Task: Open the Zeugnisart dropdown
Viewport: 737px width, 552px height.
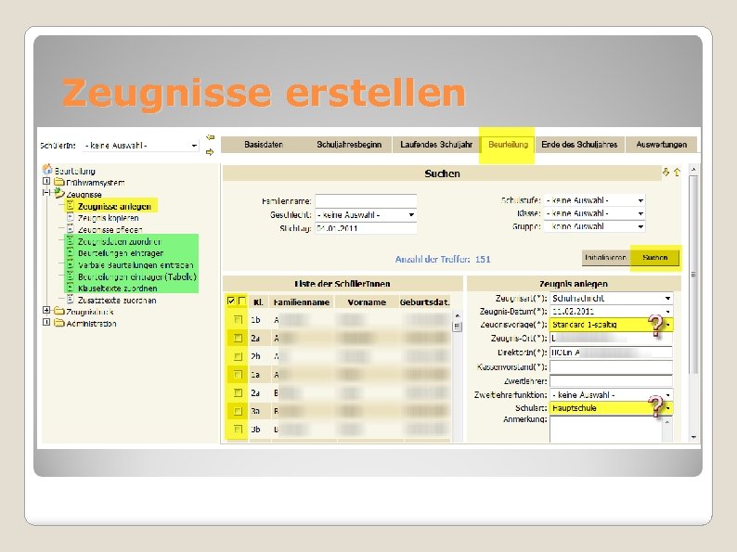Action: [668, 299]
